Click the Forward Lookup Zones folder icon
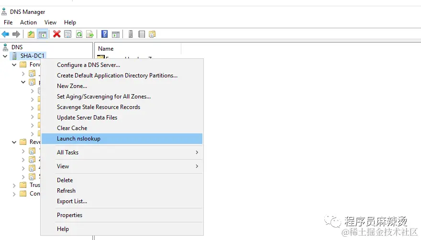This screenshot has width=421, height=240. coord(23,65)
